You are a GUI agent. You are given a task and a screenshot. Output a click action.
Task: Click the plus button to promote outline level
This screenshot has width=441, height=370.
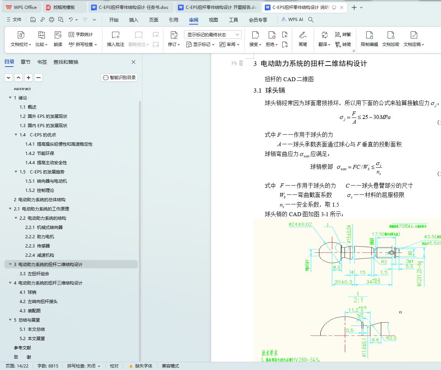[28, 78]
